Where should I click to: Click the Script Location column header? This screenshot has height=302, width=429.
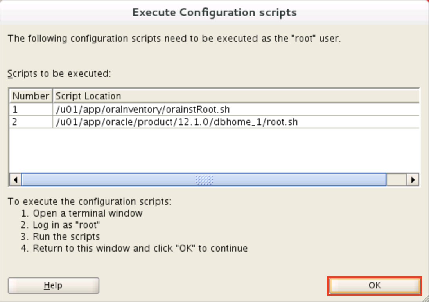[88, 96]
